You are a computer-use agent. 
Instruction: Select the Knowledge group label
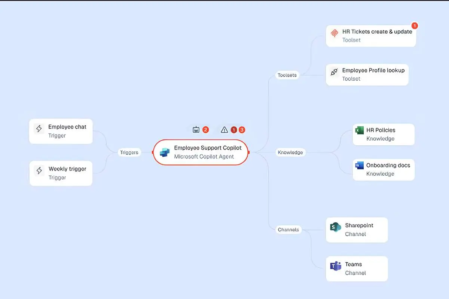[290, 152]
